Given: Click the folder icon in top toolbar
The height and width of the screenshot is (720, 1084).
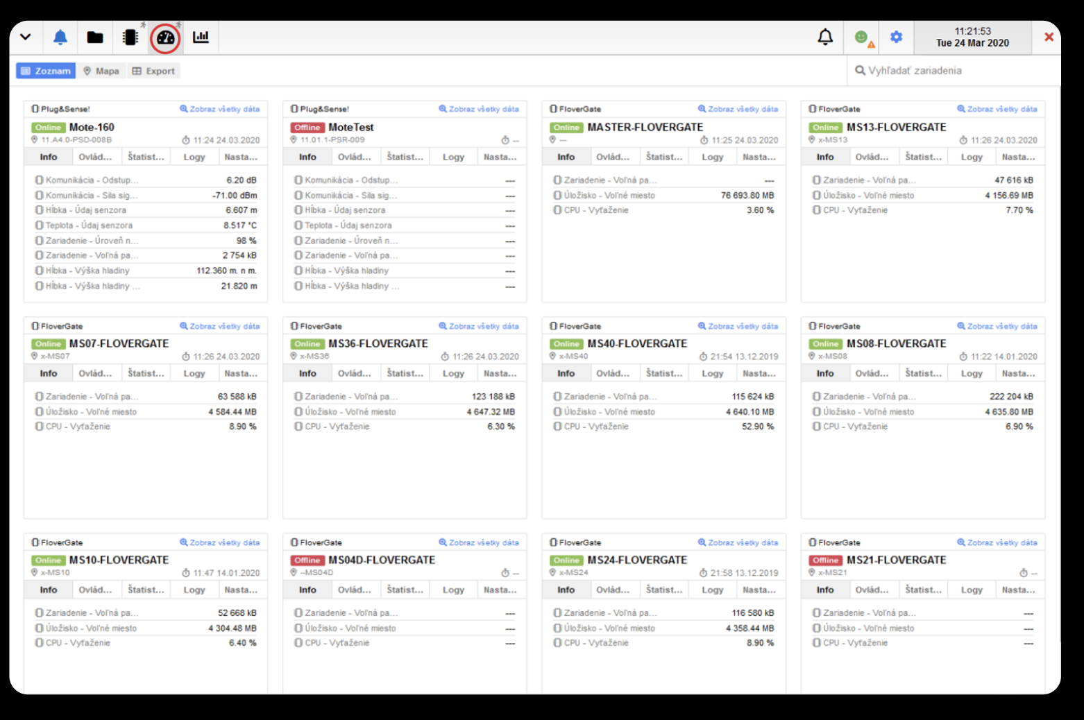Looking at the screenshot, I should [x=95, y=37].
